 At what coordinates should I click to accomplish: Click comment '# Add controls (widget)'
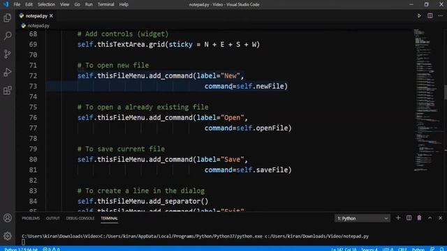pos(123,34)
